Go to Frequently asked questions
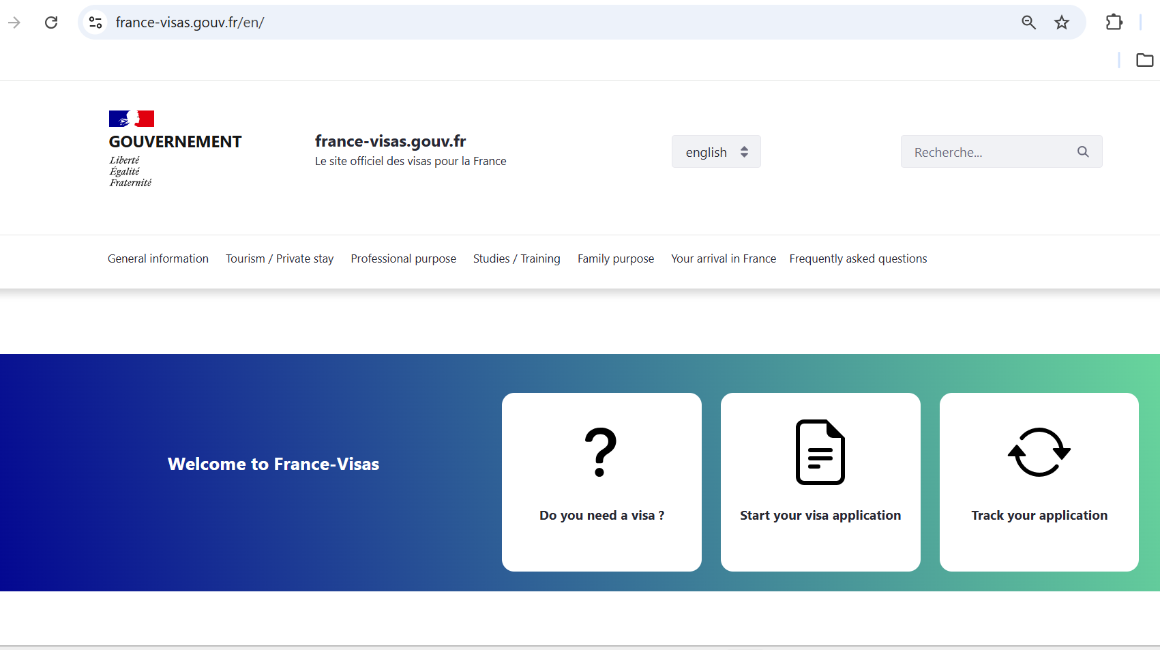The width and height of the screenshot is (1160, 650). click(x=858, y=258)
